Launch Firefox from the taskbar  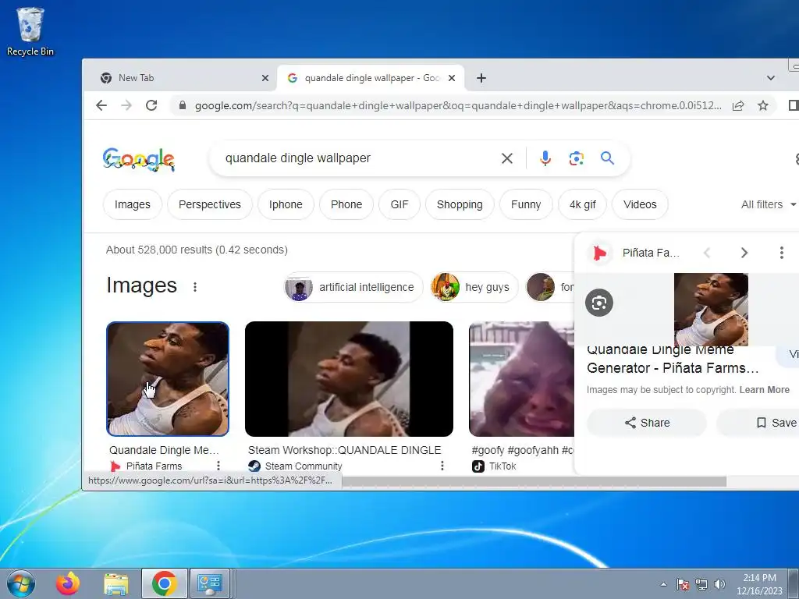click(69, 583)
